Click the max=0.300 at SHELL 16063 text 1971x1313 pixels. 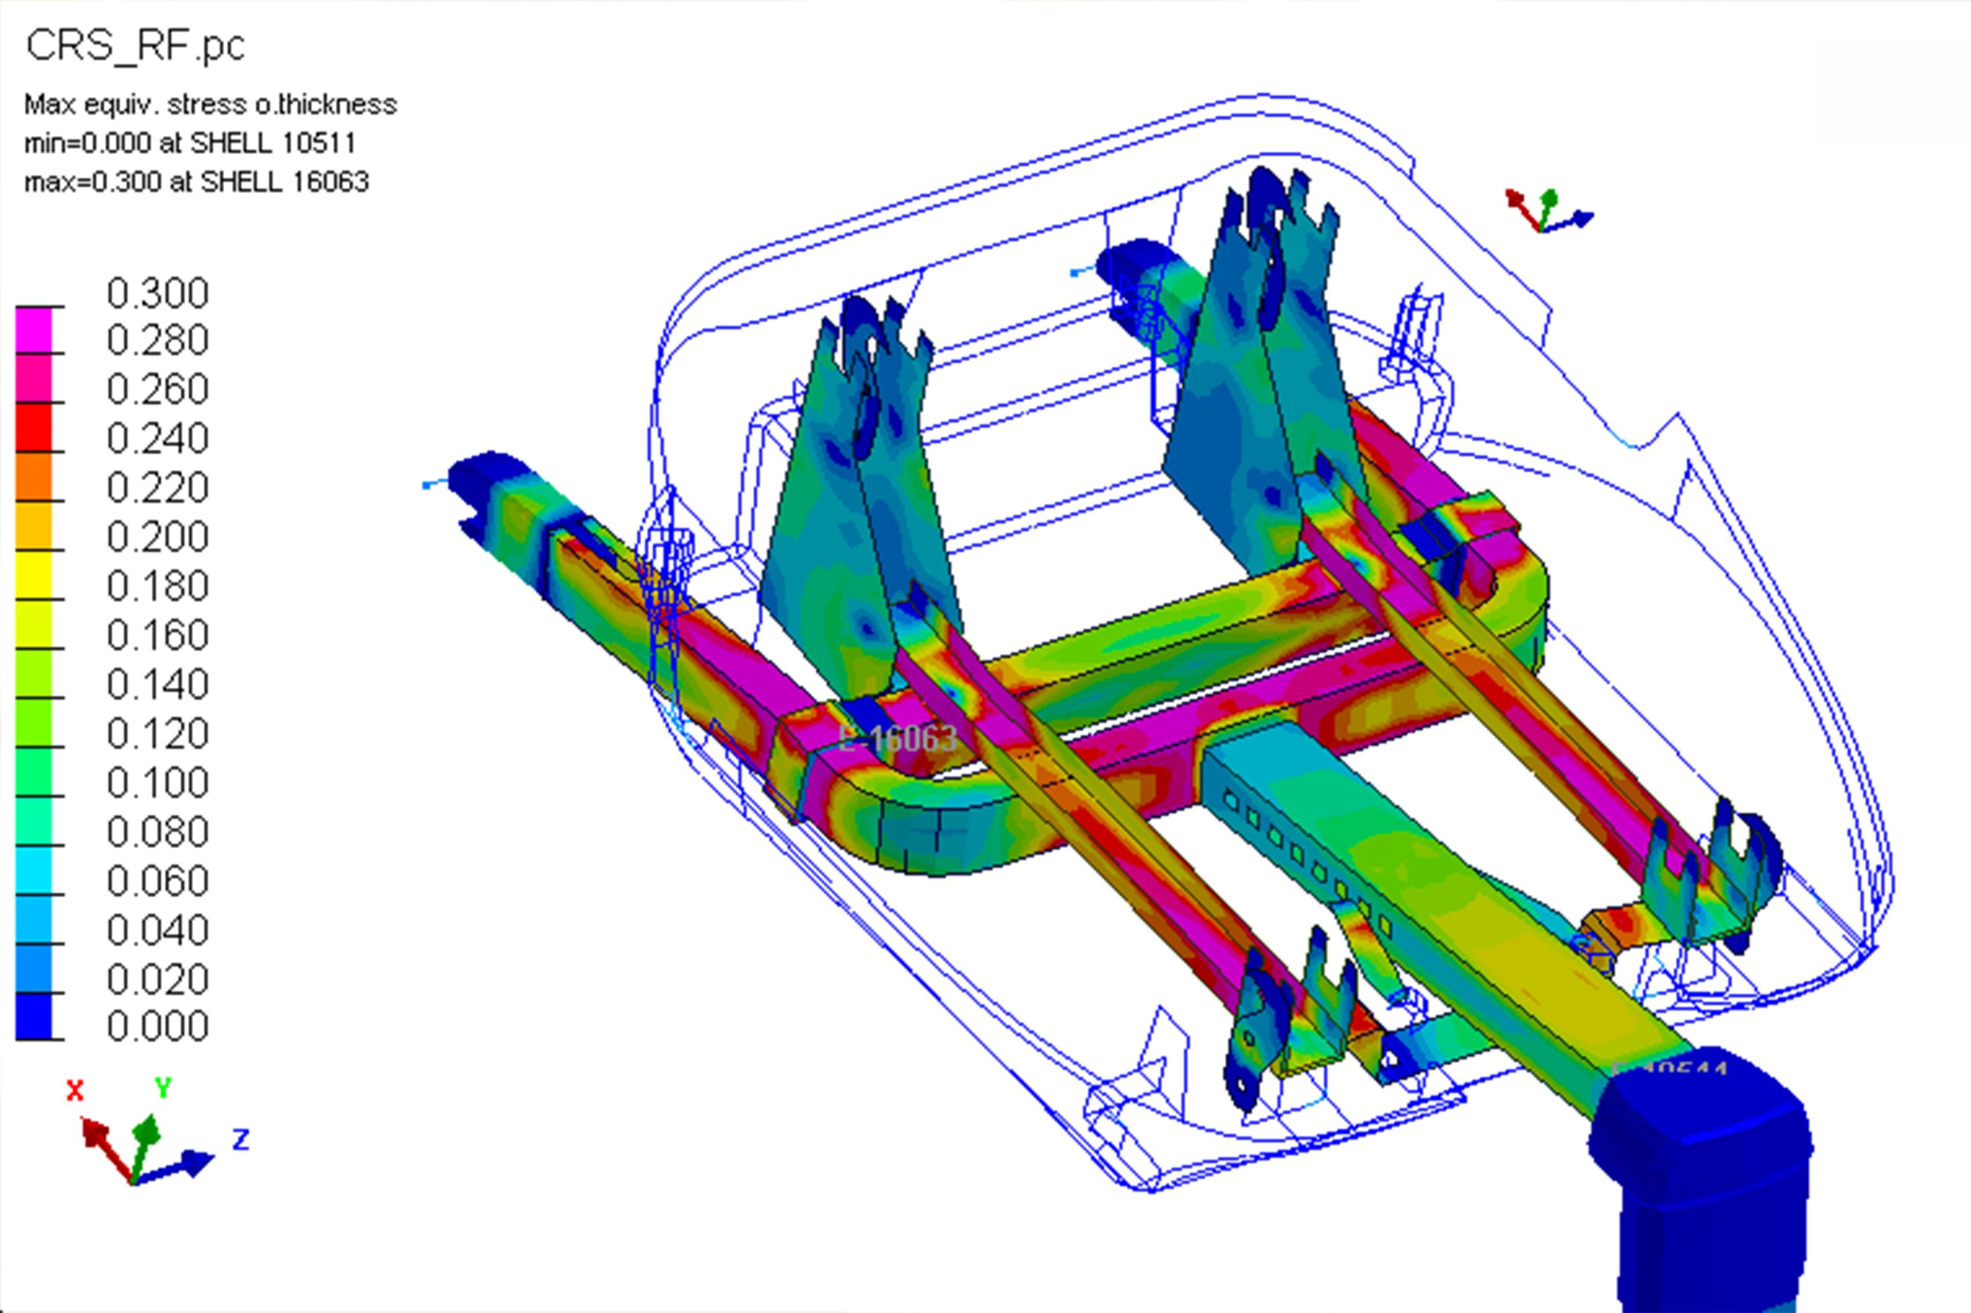point(197,182)
